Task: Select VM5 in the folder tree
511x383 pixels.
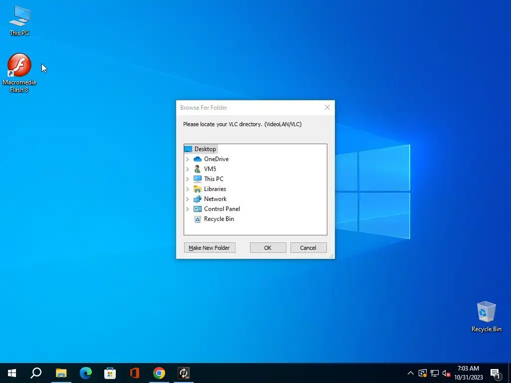Action: click(210, 169)
